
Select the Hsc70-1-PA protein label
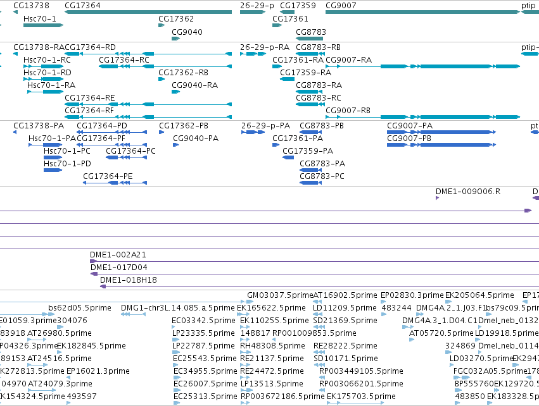(x=52, y=138)
